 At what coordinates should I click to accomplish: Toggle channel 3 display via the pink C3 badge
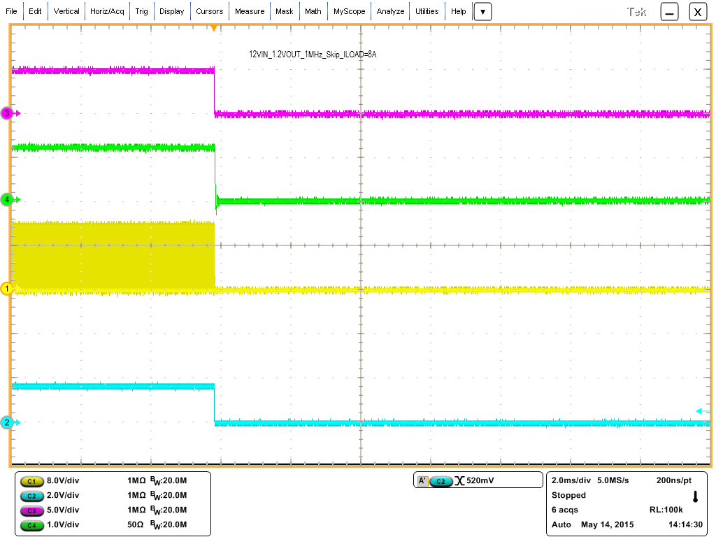[32, 510]
